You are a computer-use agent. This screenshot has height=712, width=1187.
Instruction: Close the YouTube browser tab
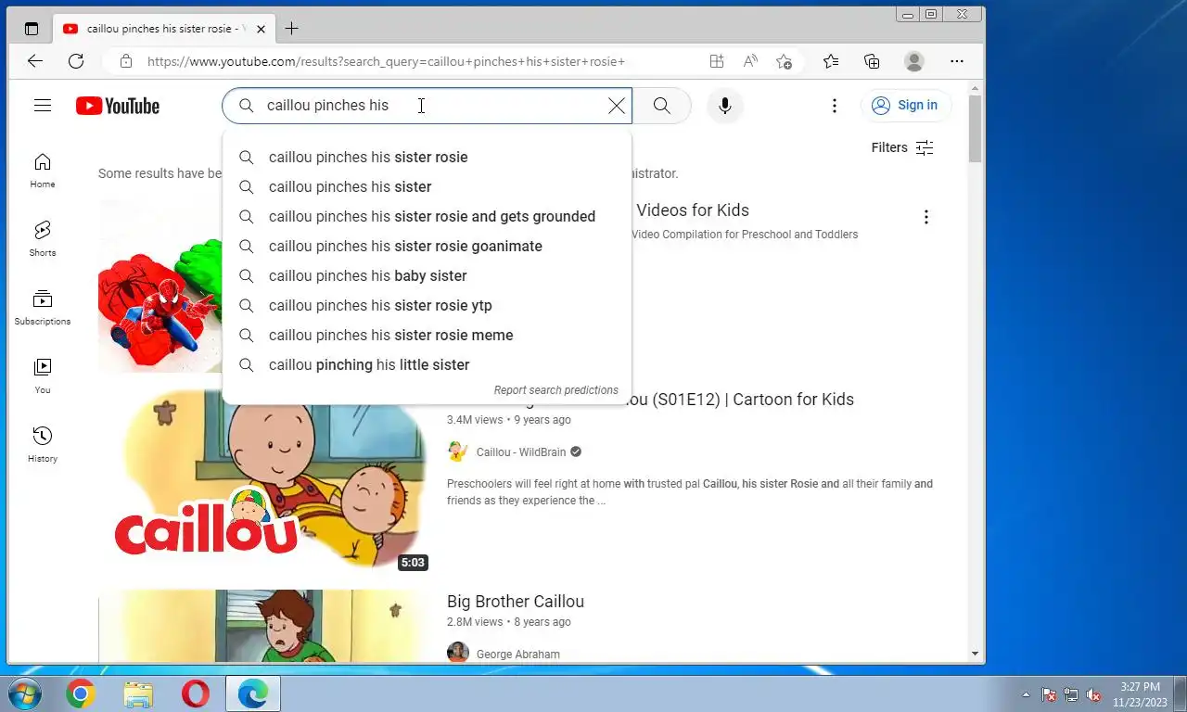click(x=262, y=29)
